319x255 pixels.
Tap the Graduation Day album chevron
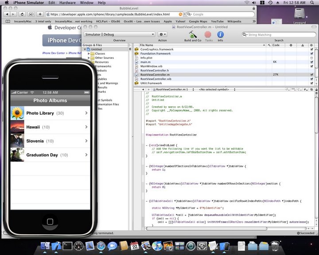[x=86, y=155]
